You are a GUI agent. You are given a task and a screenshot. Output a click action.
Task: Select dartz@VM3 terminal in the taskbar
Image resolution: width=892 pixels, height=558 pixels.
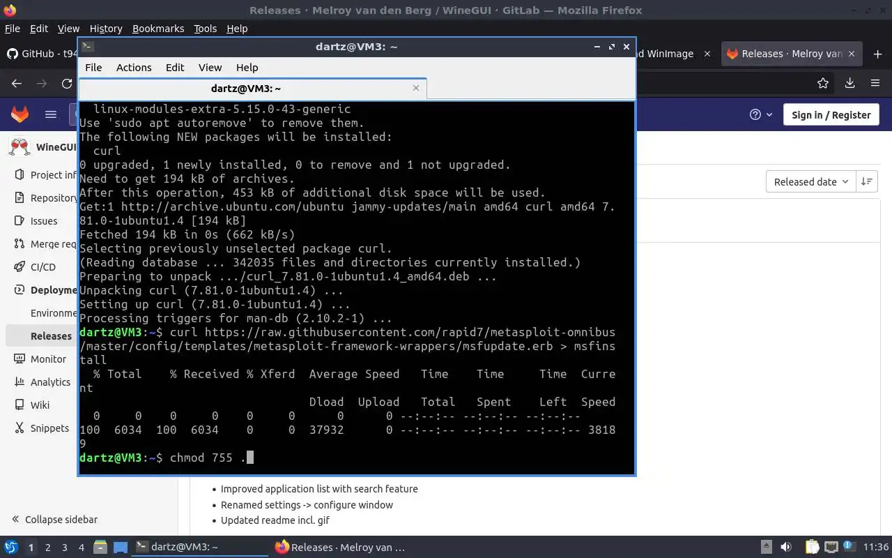click(200, 548)
